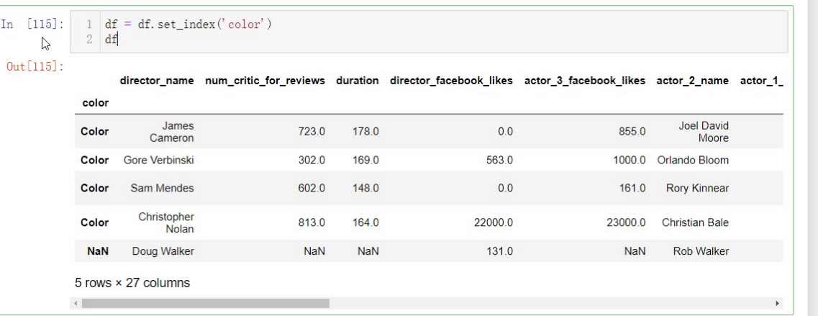Click the 723.0 reviews value

[312, 132]
